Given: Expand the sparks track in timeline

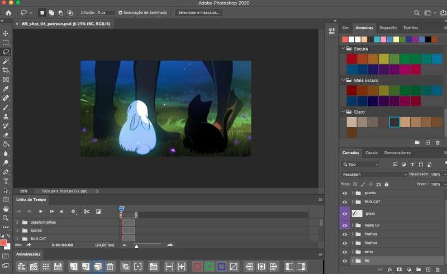Looking at the screenshot, I should (x=17, y=230).
